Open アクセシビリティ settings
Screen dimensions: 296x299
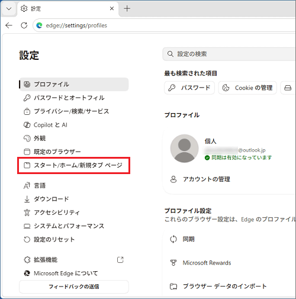(74, 213)
